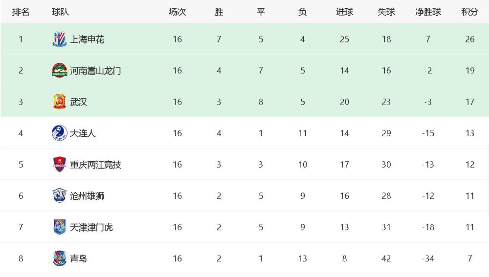Click the 上海申花 team logo
Image resolution: width=489 pixels, height=277 pixels.
tap(59, 39)
